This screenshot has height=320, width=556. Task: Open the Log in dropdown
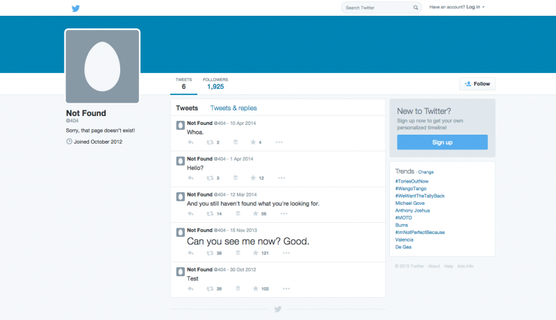(x=475, y=7)
